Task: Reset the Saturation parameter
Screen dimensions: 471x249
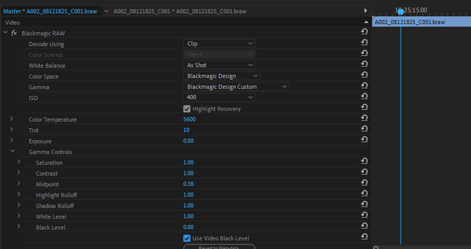Action: coord(364,162)
